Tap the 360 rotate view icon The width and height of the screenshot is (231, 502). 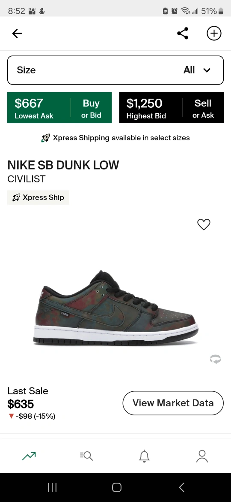pyautogui.click(x=215, y=360)
